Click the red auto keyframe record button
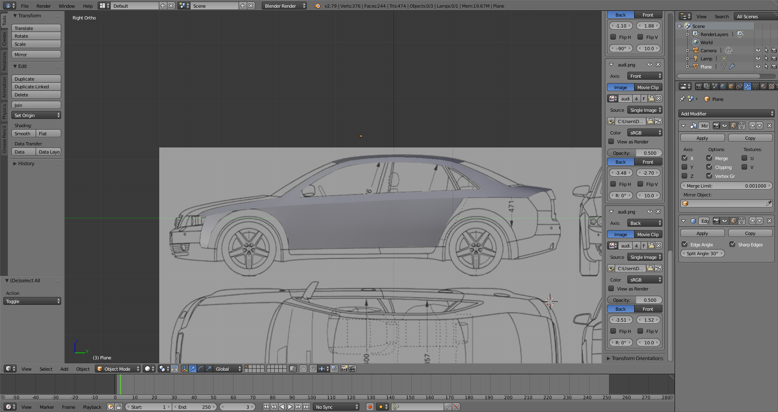The image size is (778, 412). point(370,407)
